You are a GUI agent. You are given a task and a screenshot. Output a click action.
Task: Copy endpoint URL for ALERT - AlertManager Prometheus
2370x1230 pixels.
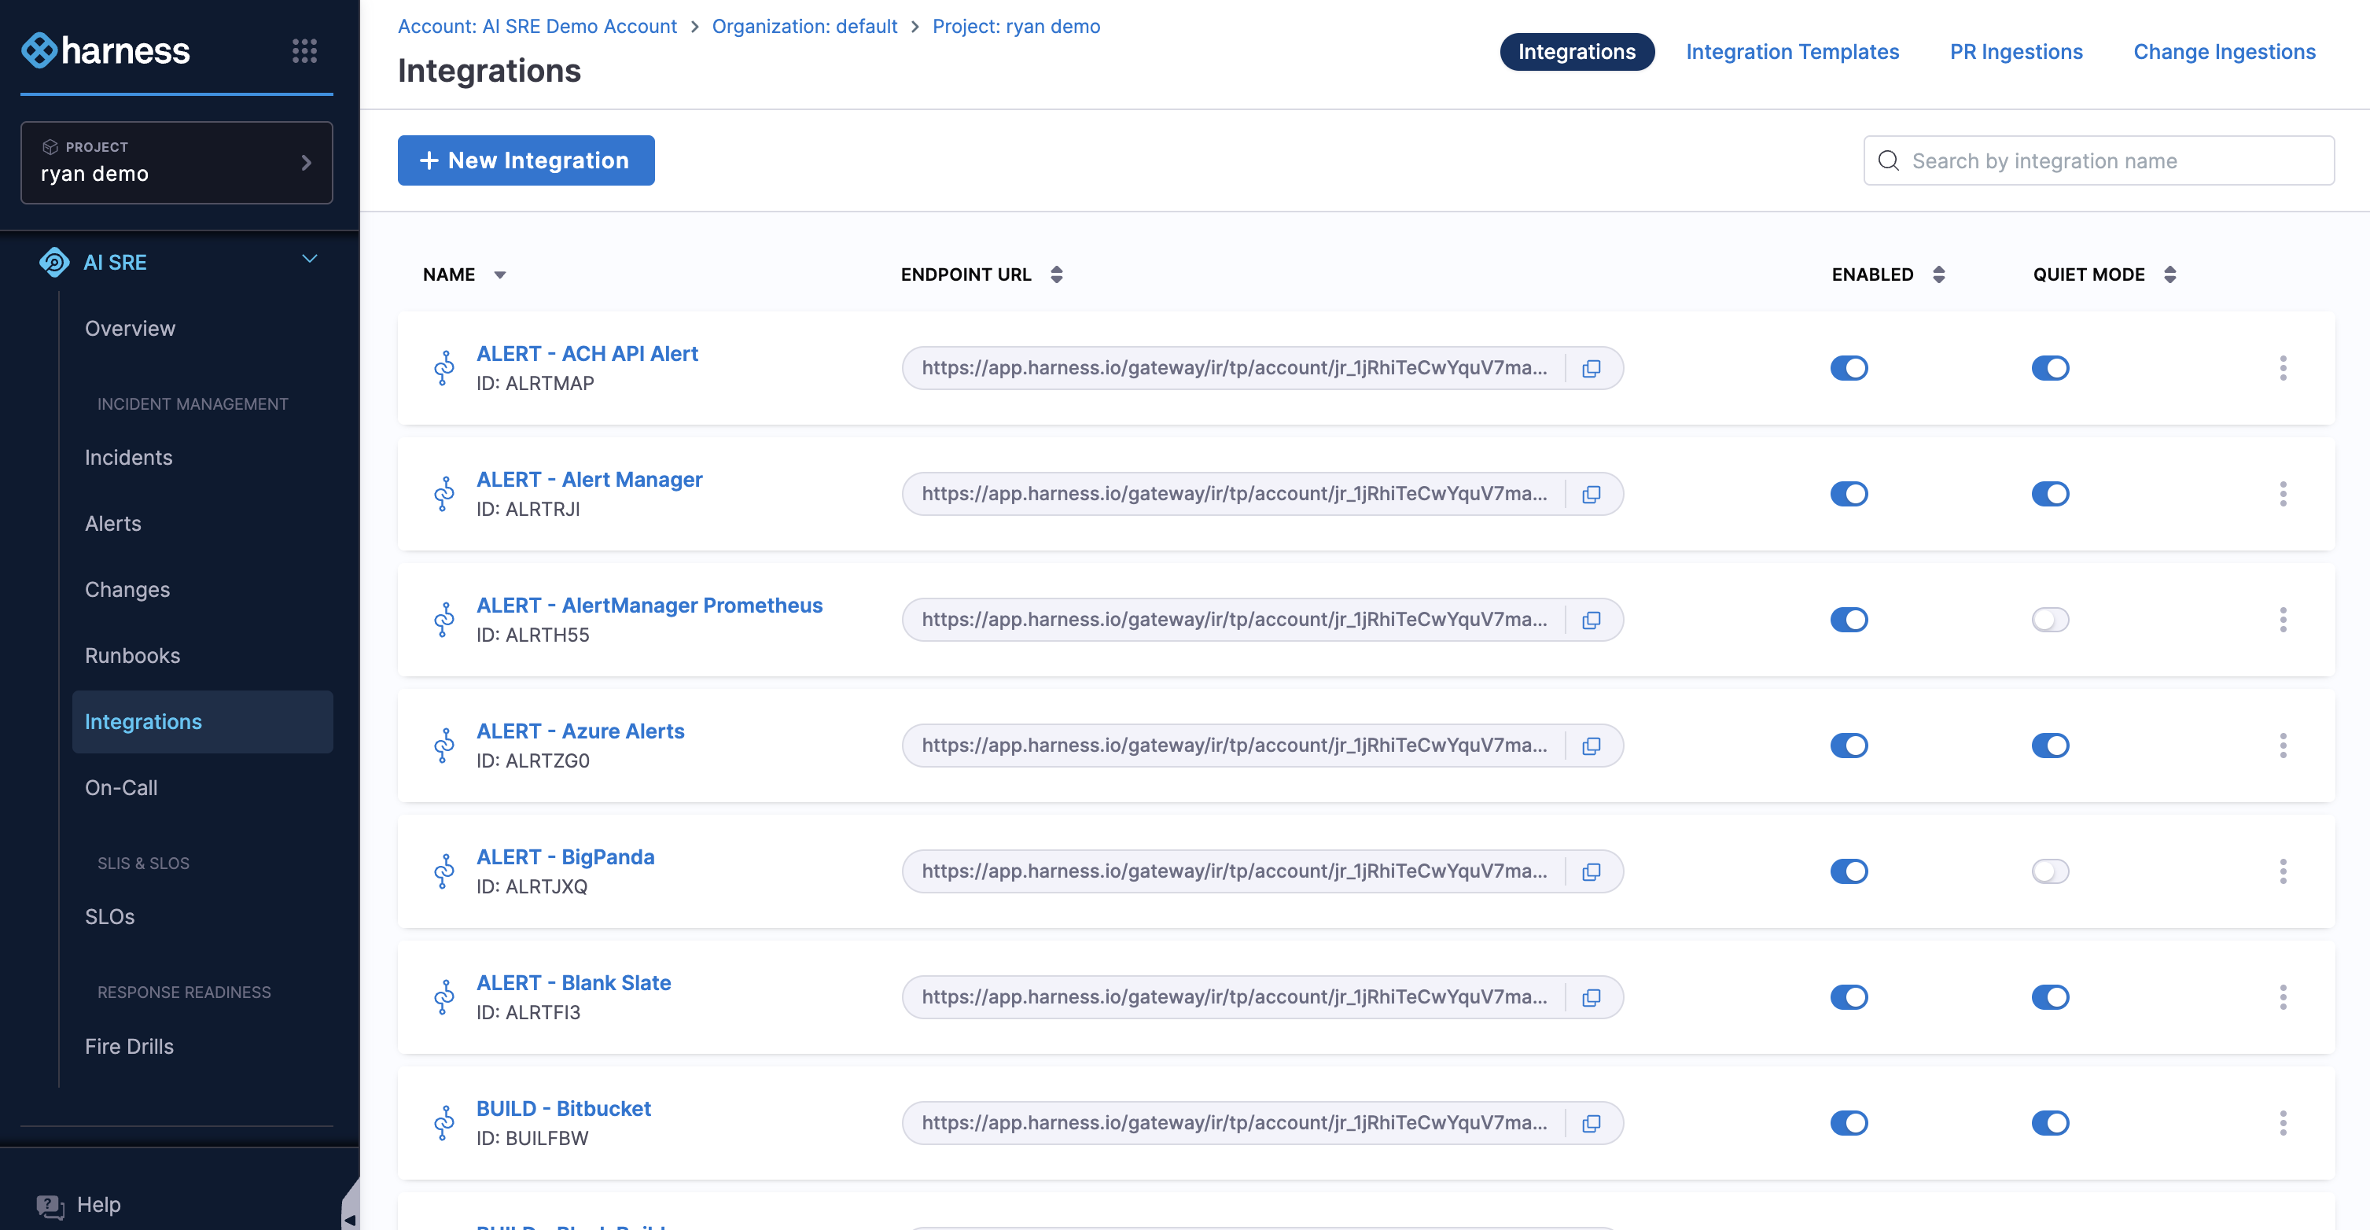(x=1591, y=620)
